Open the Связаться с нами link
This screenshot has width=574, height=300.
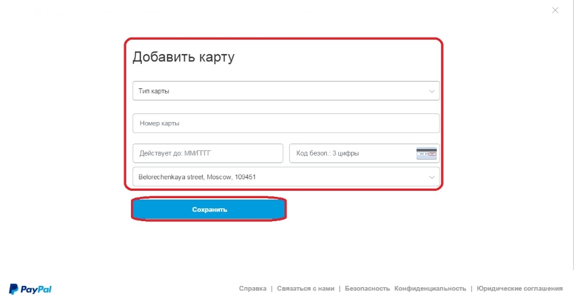pyautogui.click(x=306, y=289)
